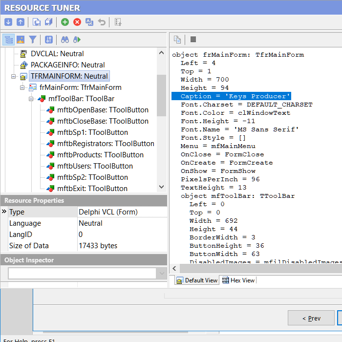Image resolution: width=342 pixels, height=342 pixels.
Task: Click the Language property value Neutral
Action: (x=90, y=223)
